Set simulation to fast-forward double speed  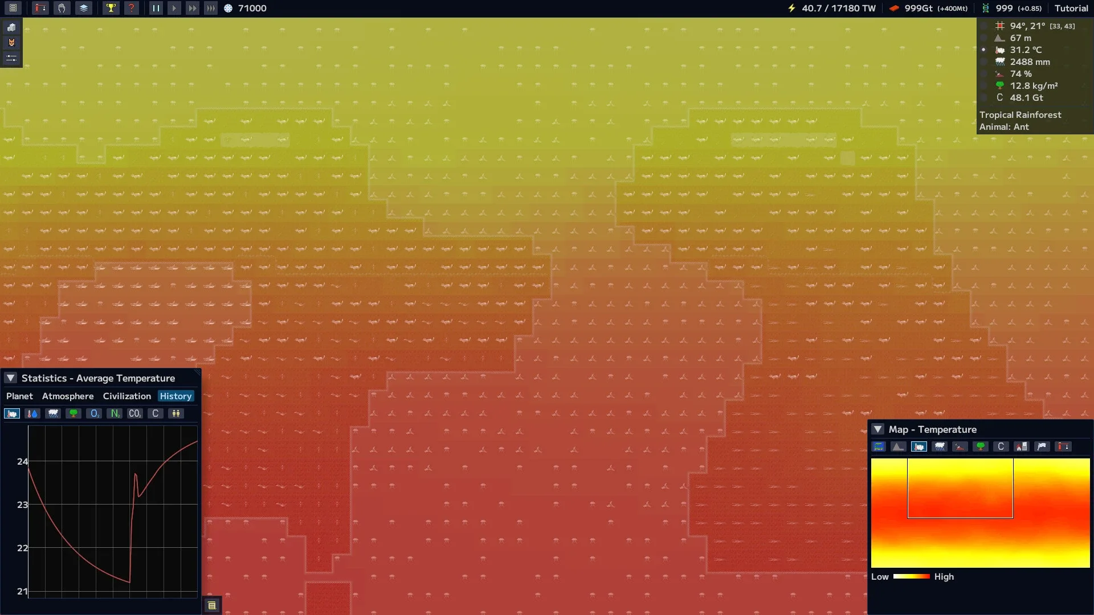click(x=193, y=8)
